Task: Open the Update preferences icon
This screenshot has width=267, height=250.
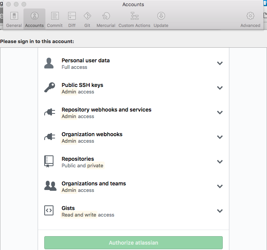Action: point(161,16)
